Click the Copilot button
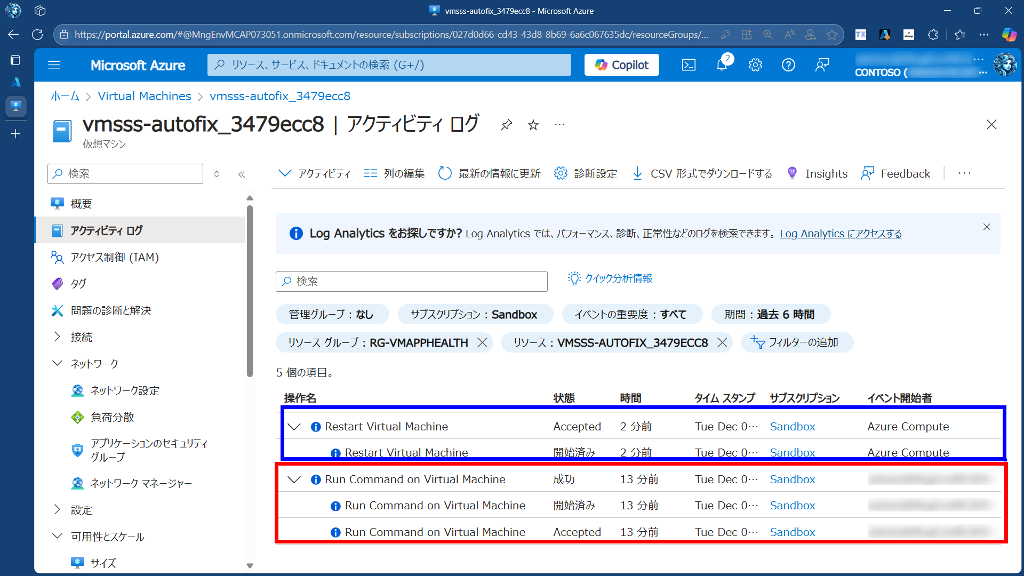This screenshot has height=576, width=1024. 621,65
